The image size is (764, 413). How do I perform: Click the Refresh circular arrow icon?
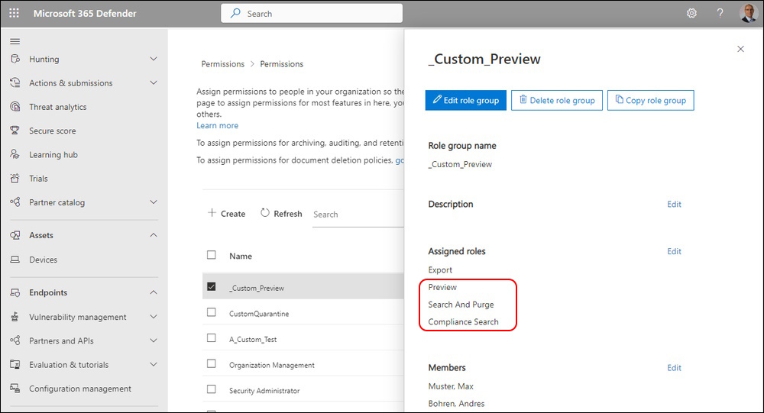coord(264,213)
